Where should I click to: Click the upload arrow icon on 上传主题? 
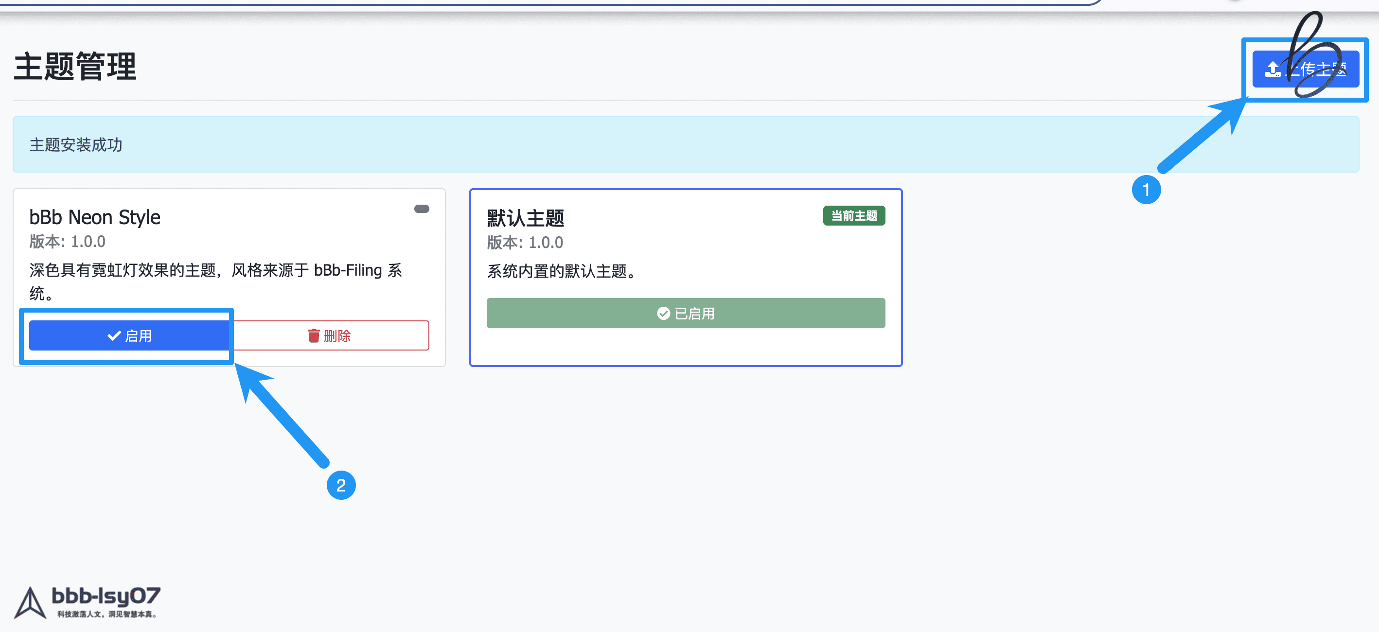click(1272, 69)
